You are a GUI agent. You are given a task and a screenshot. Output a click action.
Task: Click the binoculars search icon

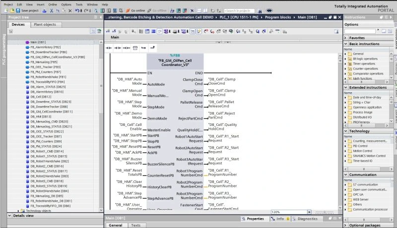259,11
